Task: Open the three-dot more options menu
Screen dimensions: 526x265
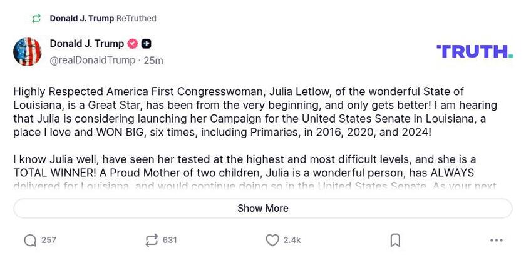Action: pos(496,241)
